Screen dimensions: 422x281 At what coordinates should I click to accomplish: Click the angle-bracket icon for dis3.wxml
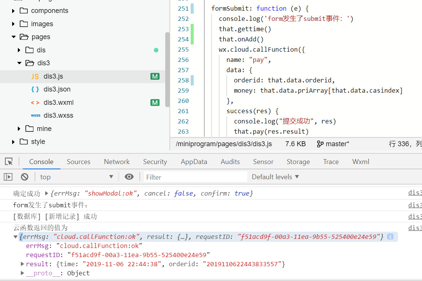35,103
